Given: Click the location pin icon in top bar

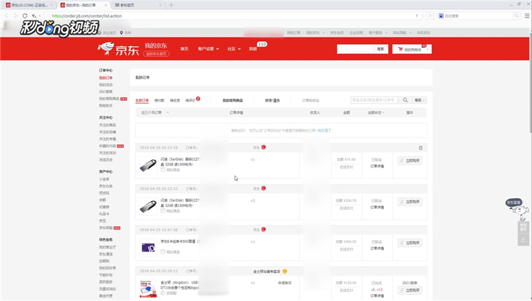Looking at the screenshot, I should (121, 33).
